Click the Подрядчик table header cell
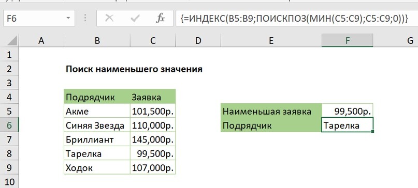The height and width of the screenshot is (188, 418). pos(97,97)
